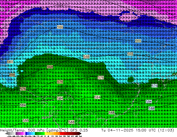
Task: Select the bright red swatch in the legend
Action: tap(61, 133)
